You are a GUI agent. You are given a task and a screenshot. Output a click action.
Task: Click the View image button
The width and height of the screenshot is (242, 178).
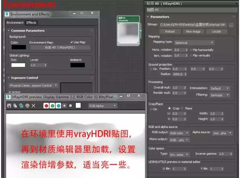(x=193, y=32)
